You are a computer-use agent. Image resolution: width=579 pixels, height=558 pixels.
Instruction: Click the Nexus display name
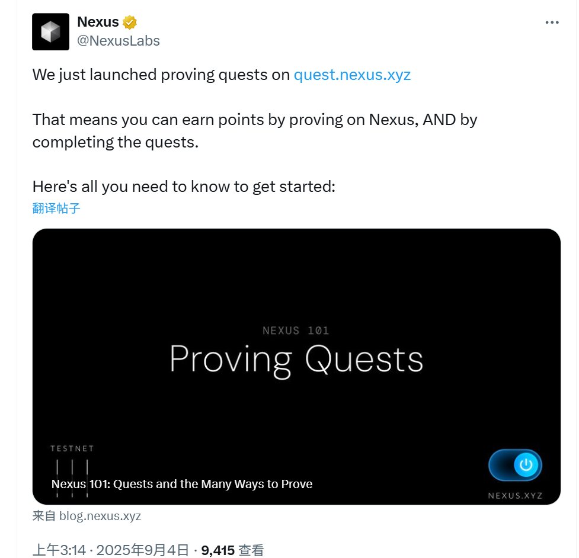tap(98, 23)
